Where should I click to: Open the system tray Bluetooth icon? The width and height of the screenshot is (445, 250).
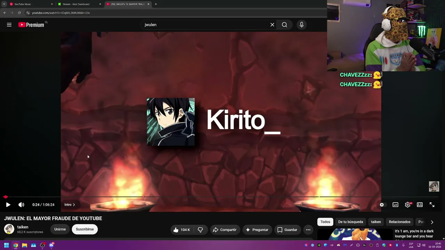click(x=397, y=245)
